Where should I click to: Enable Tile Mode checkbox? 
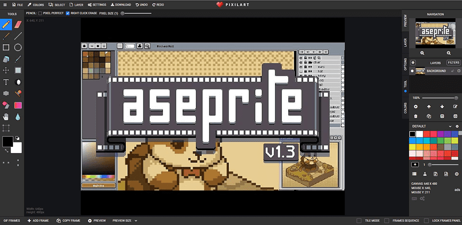coord(359,220)
